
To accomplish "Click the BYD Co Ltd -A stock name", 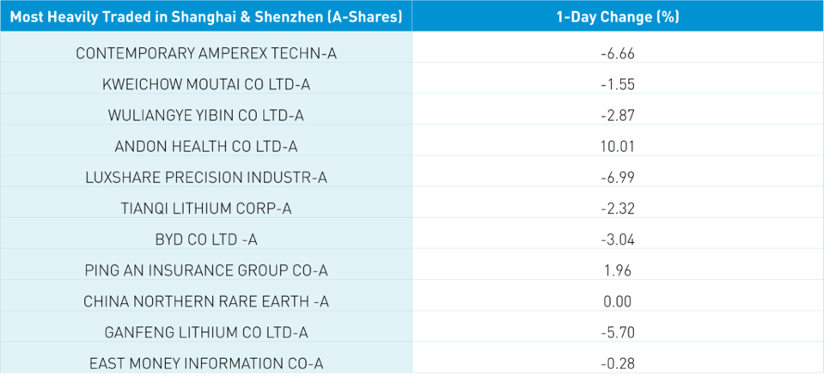I will (x=205, y=240).
